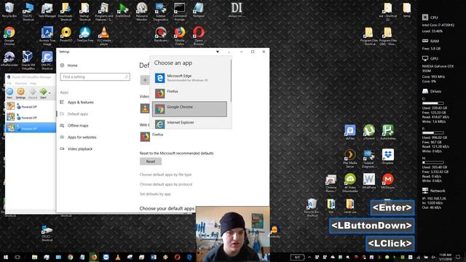The image size is (466, 262).
Task: Open Google Chrome desktop icon
Action: pos(9,36)
